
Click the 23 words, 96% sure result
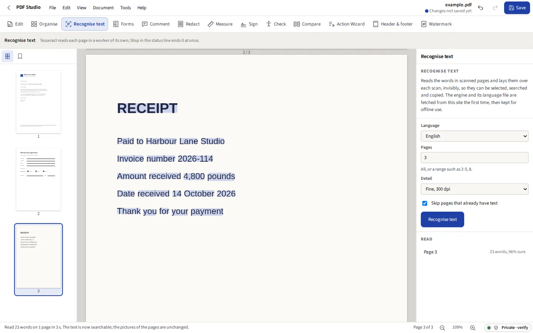(507, 252)
